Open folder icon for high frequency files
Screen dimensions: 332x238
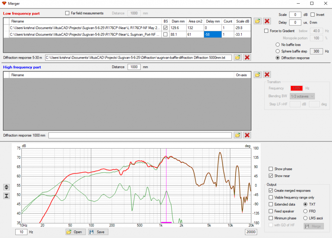pos(257,75)
